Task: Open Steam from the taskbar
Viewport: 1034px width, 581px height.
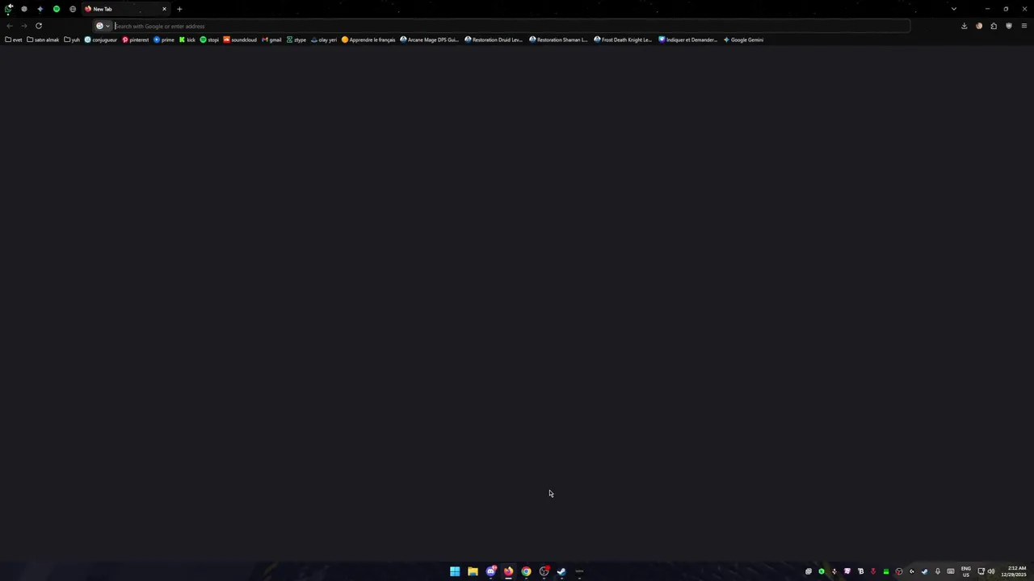Action: [561, 571]
